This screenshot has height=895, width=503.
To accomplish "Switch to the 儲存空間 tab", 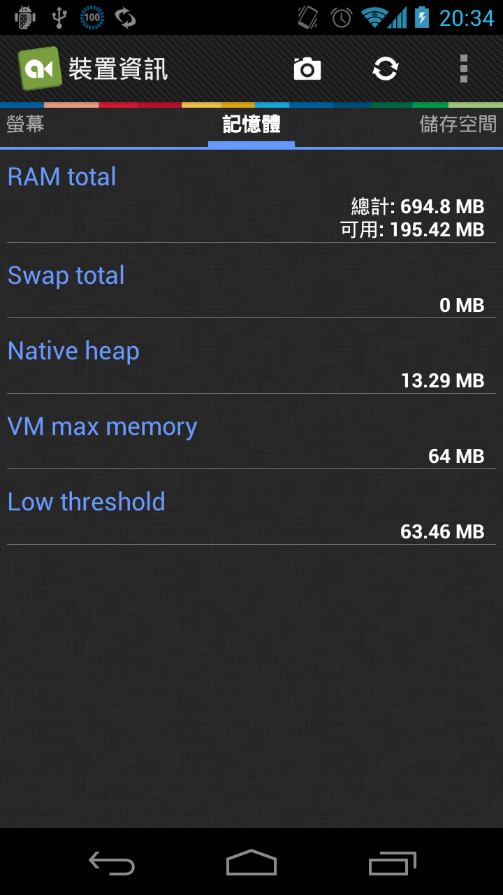I will (458, 124).
